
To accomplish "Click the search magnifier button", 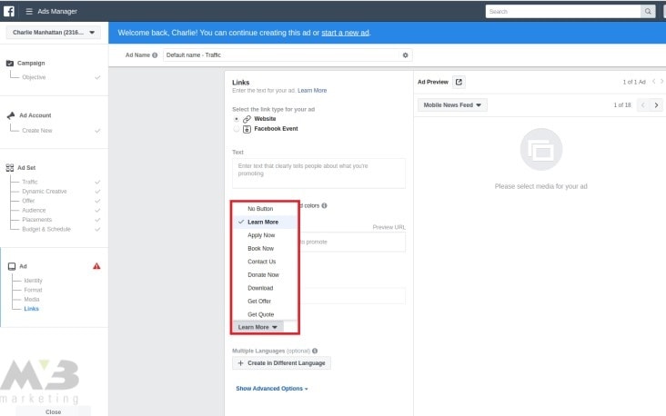I will 647,12.
